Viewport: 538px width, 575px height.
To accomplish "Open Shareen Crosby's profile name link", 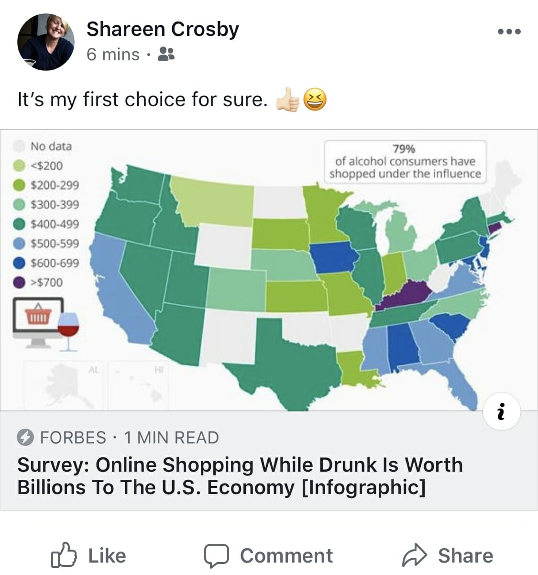I will tap(163, 29).
